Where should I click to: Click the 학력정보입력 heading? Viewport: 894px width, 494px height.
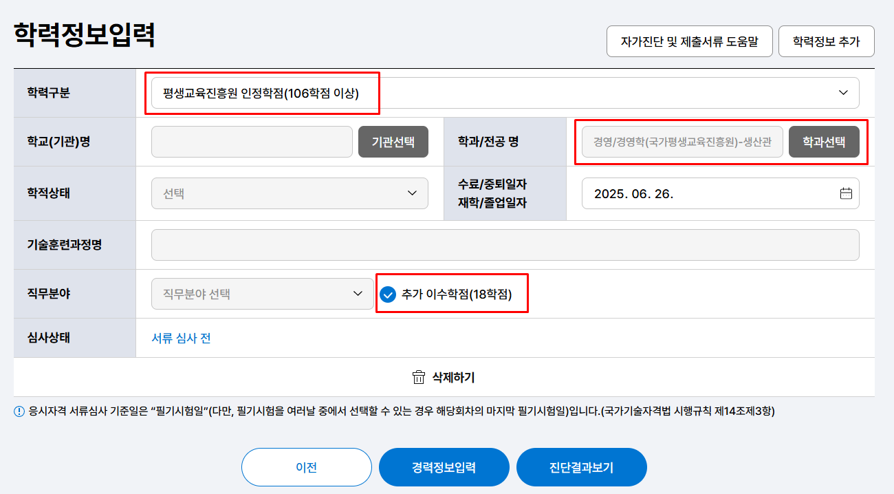[84, 35]
